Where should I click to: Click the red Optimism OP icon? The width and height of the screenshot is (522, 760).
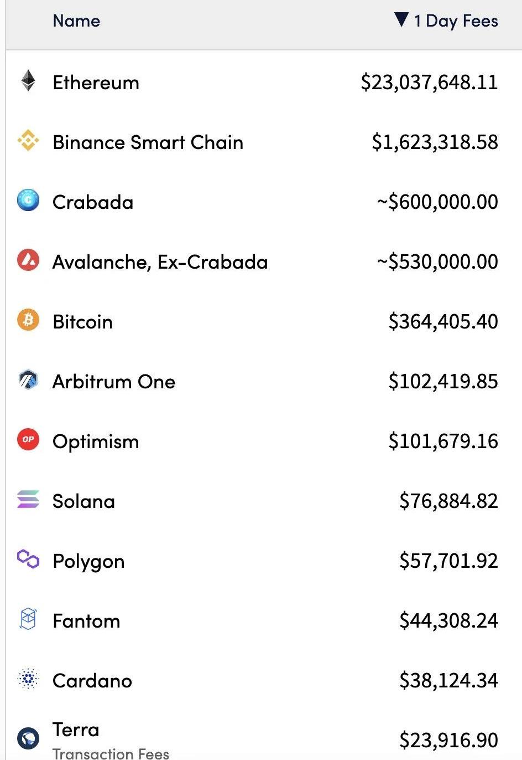pos(28,440)
